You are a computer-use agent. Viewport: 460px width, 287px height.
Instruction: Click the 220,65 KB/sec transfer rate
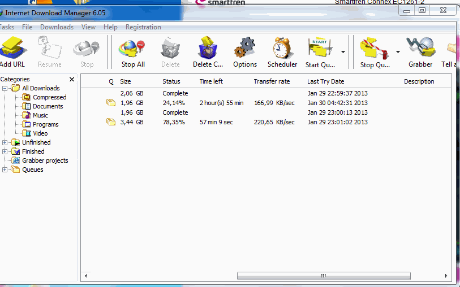pos(274,122)
